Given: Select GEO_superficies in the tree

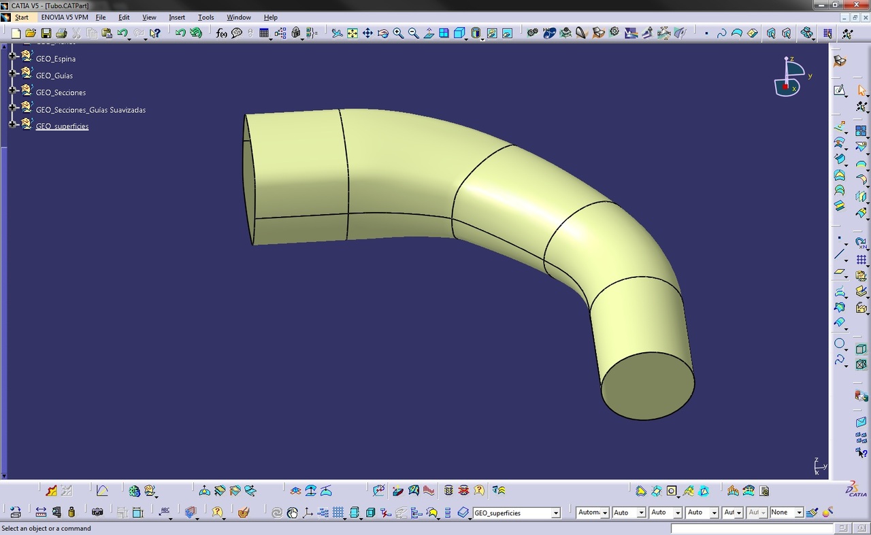Looking at the screenshot, I should click(x=62, y=126).
